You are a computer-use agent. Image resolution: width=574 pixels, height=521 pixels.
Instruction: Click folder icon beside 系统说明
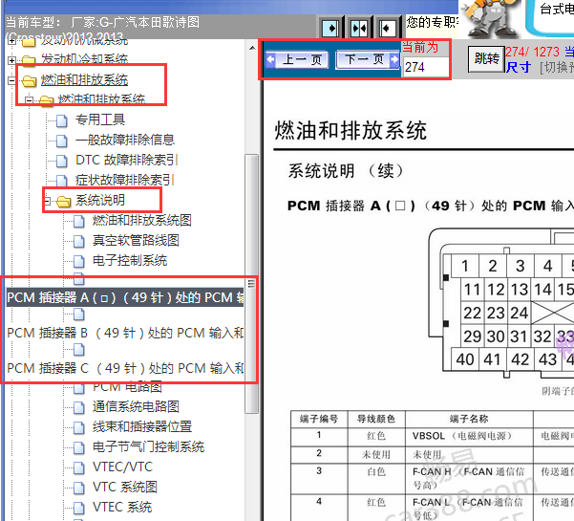click(64, 201)
